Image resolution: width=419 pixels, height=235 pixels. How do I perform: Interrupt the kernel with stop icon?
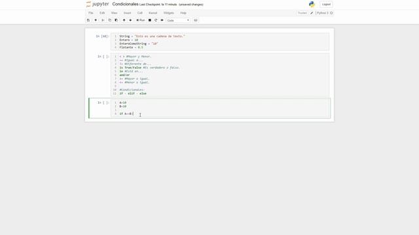coord(150,20)
